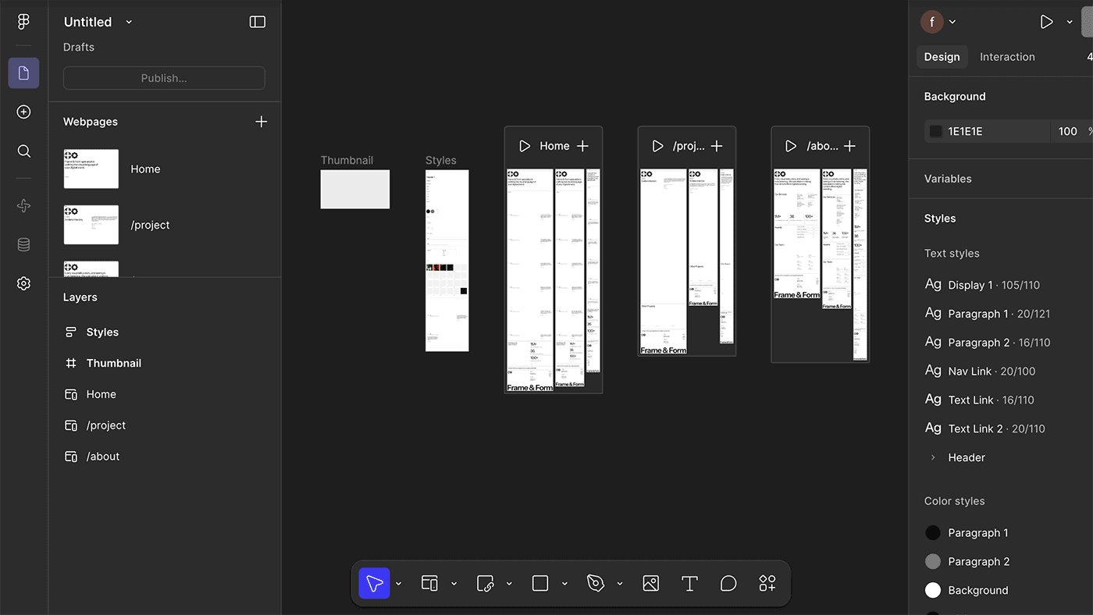Edit the background opacity 100 field

(1067, 131)
